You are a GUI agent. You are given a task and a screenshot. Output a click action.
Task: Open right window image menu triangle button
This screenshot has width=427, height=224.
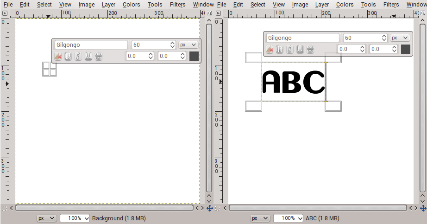218,13
